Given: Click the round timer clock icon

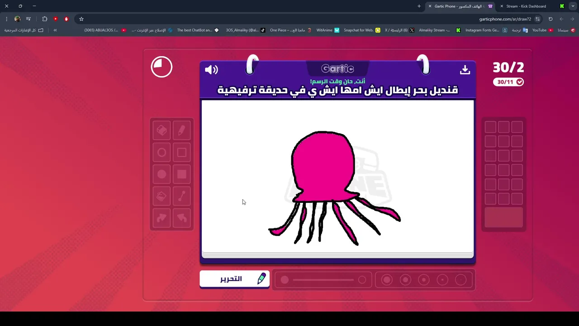Looking at the screenshot, I should 161,67.
